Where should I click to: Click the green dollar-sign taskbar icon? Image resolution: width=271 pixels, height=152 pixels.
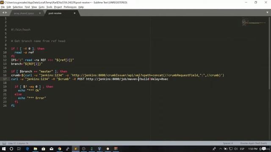[91, 149]
